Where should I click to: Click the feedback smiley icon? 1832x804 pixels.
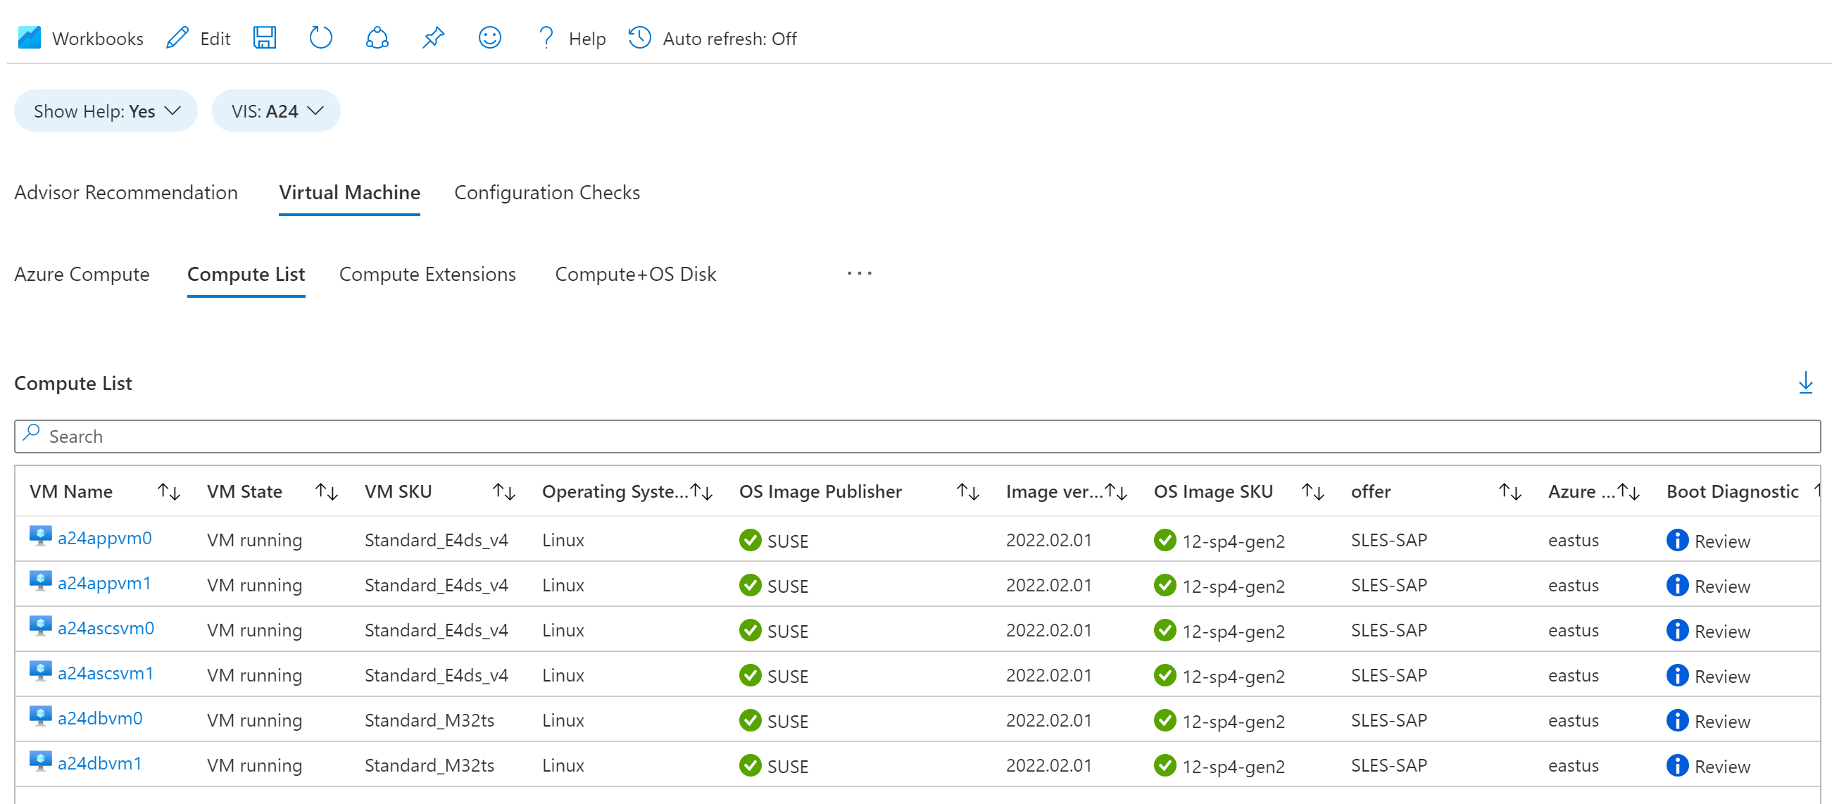(489, 38)
